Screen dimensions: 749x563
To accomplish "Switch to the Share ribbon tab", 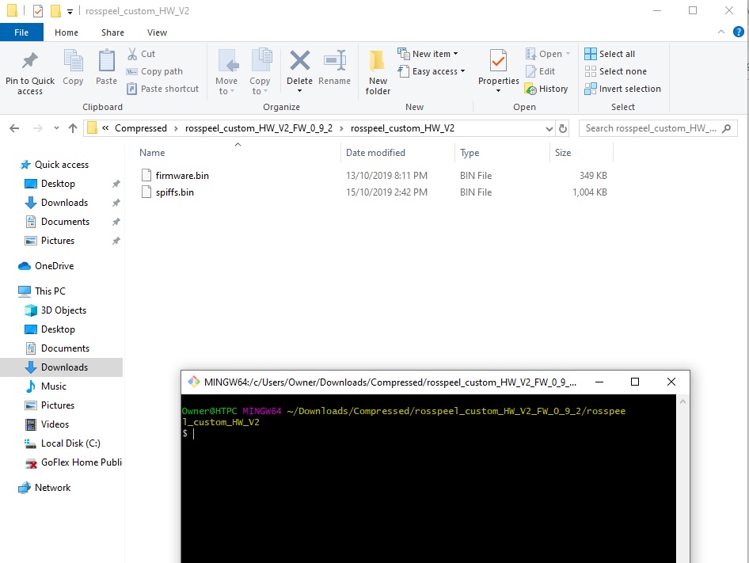I will click(x=112, y=32).
